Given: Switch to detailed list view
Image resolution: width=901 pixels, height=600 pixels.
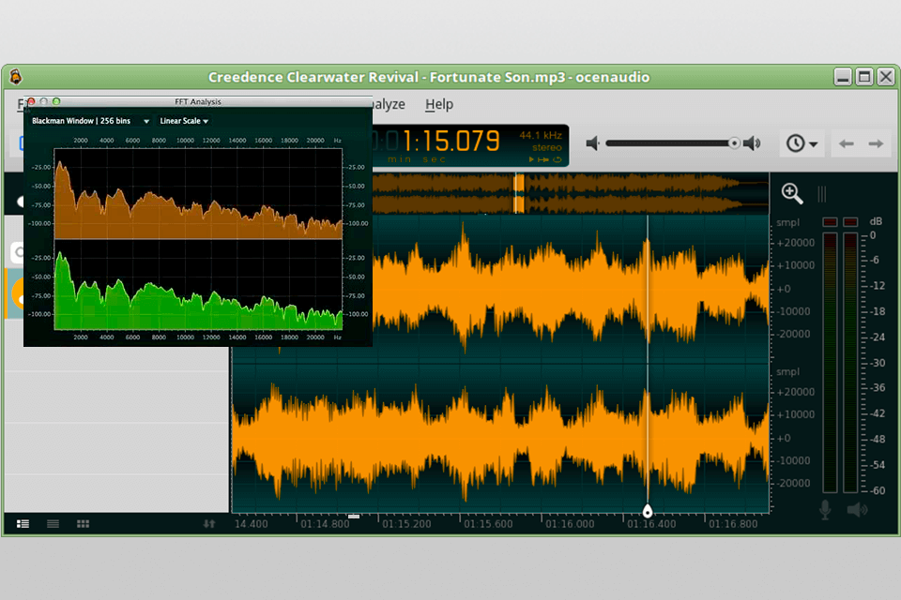Looking at the screenshot, I should (23, 524).
